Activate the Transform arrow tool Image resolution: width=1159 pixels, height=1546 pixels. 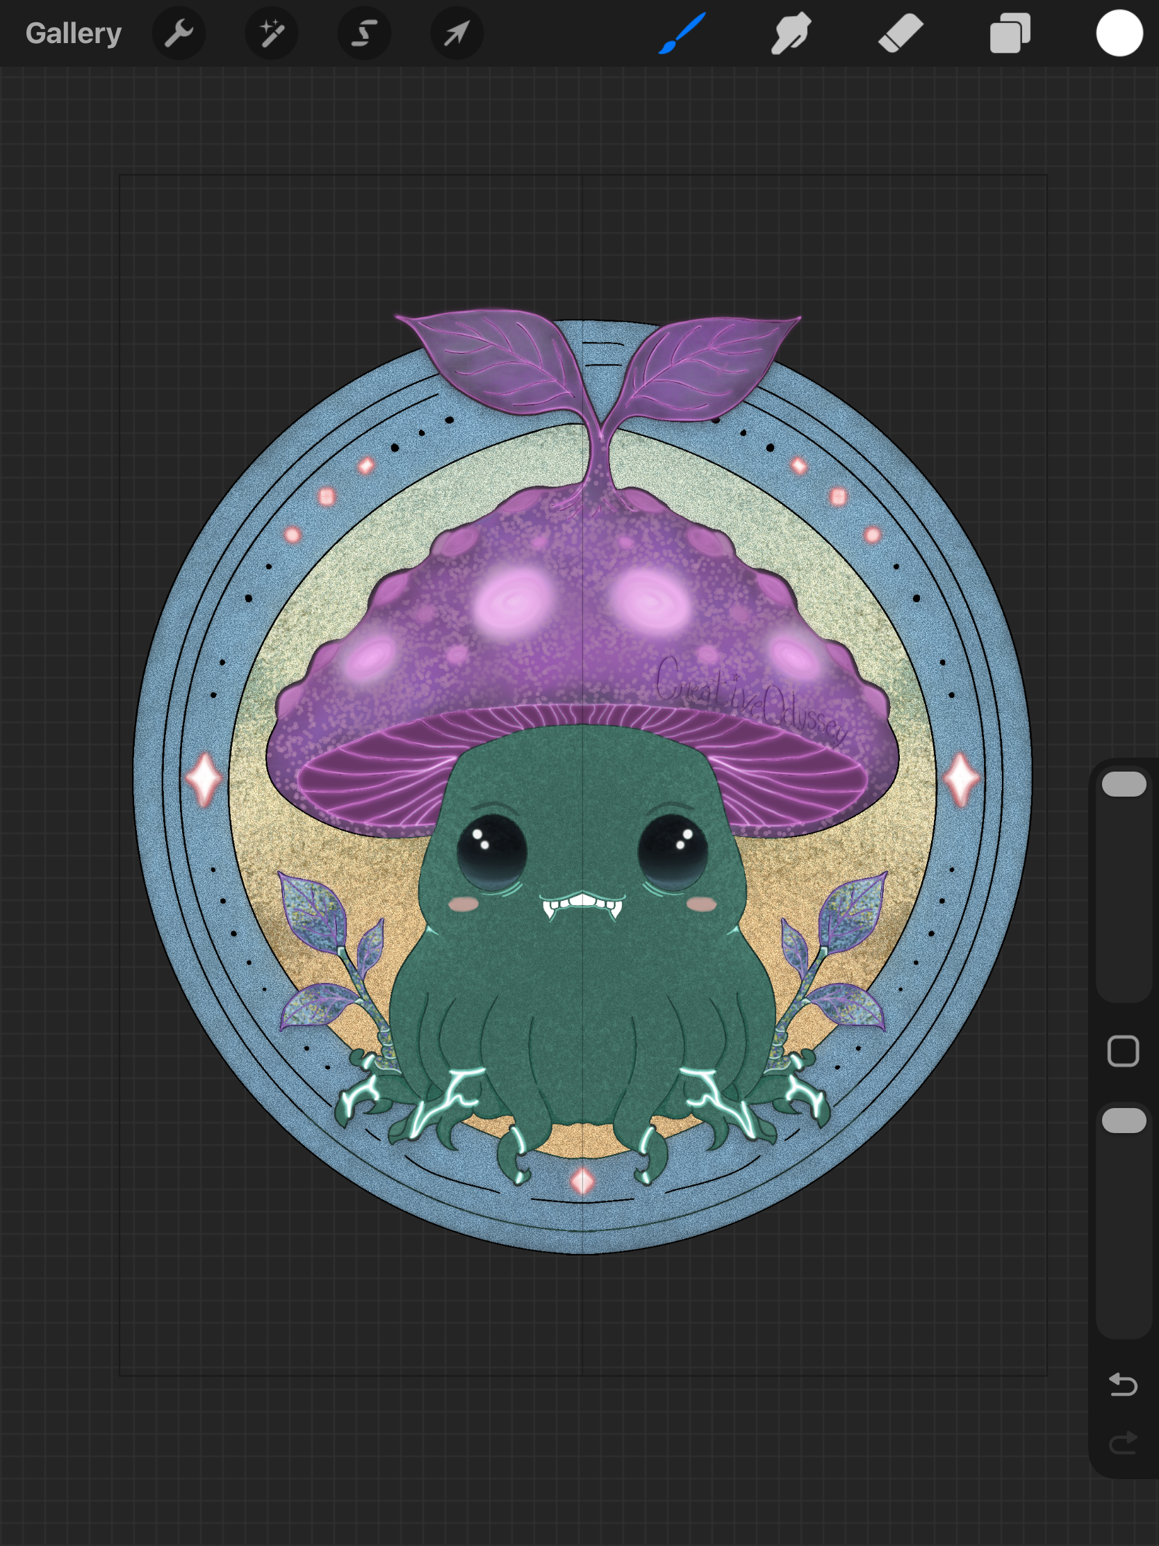click(457, 33)
